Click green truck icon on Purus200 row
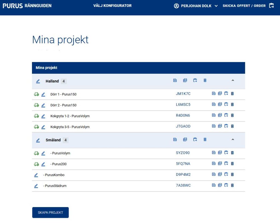Image resolution: width=280 pixels, height=223 pixels. tap(36, 164)
